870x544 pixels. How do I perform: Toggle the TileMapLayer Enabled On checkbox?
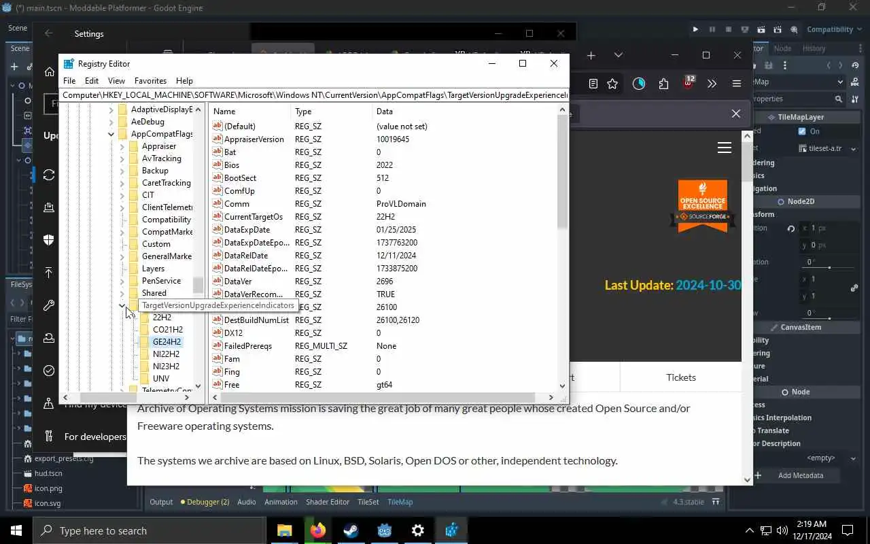[802, 131]
